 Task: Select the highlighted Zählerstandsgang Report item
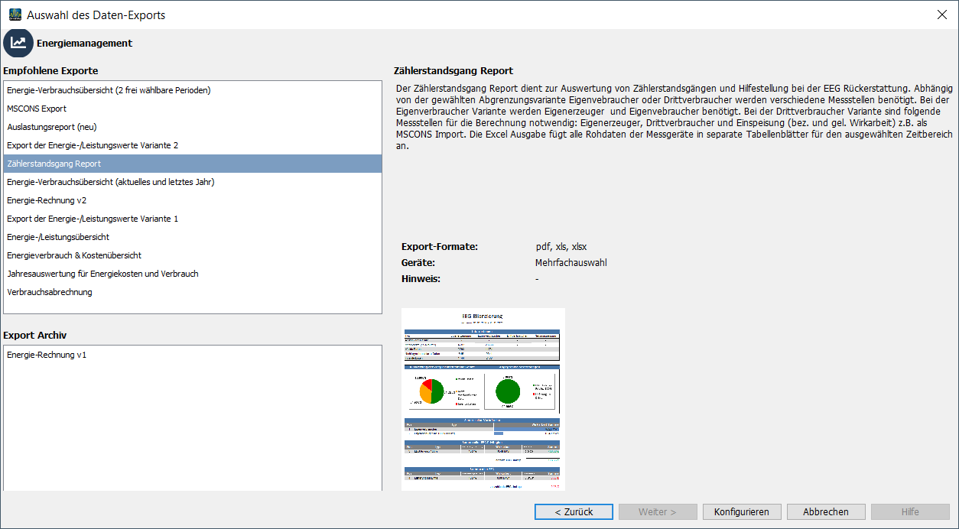pos(54,164)
